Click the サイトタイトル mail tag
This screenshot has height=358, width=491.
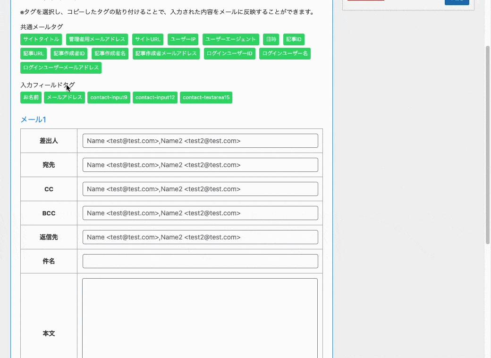(41, 40)
